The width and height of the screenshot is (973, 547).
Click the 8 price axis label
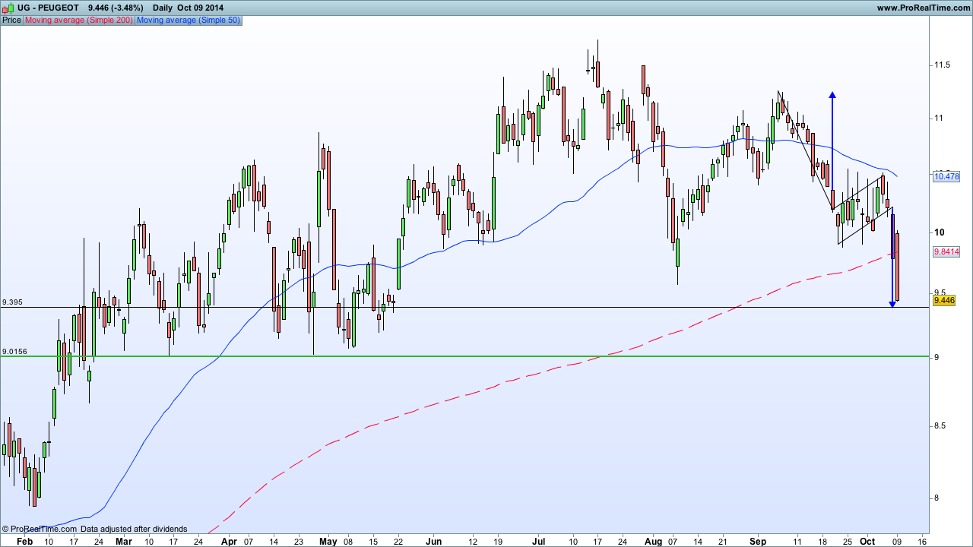937,498
